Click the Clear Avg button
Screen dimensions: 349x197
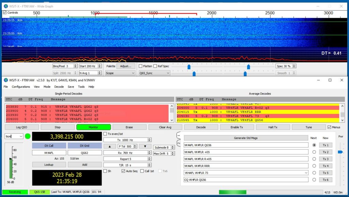click(x=165, y=127)
